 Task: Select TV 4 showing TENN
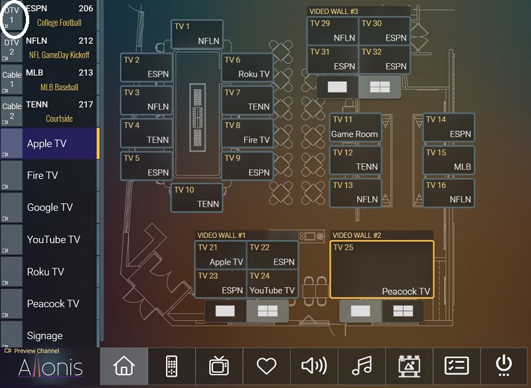pos(146,133)
